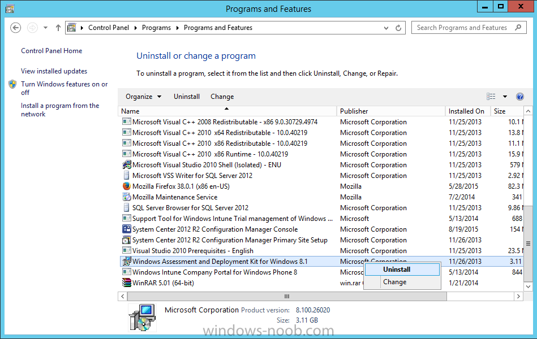
Task: Click Mozilla Maintenance Service icon
Action: tap(126, 197)
